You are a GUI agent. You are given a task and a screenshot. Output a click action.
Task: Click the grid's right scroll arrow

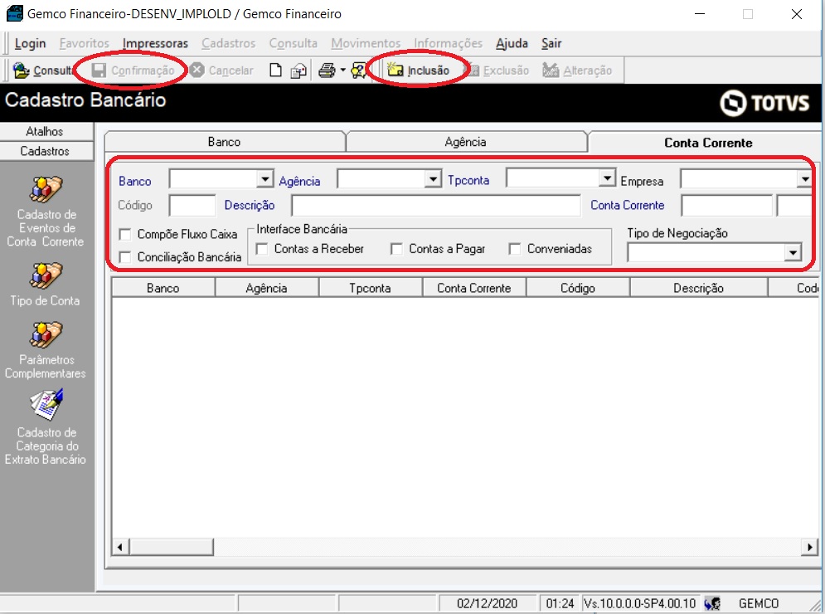(810, 547)
